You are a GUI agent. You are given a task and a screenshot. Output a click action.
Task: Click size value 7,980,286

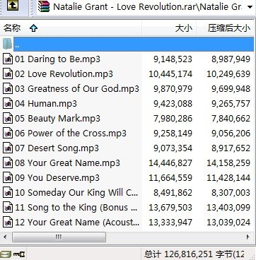173,119
